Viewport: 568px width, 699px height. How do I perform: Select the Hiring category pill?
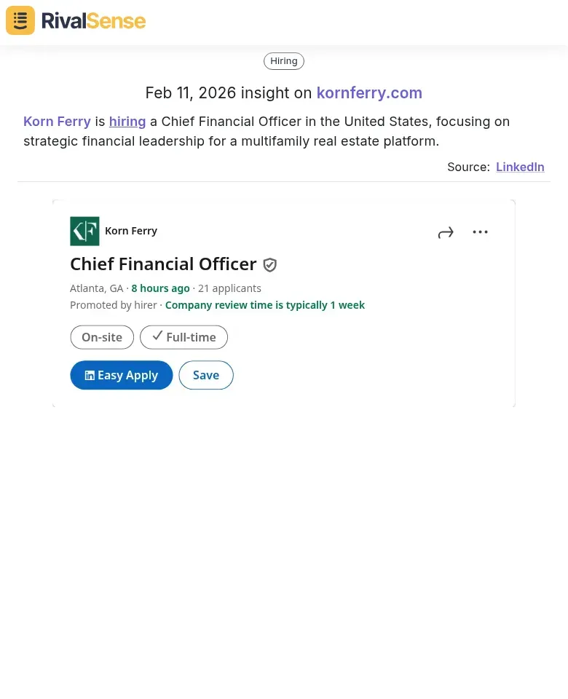(x=284, y=60)
